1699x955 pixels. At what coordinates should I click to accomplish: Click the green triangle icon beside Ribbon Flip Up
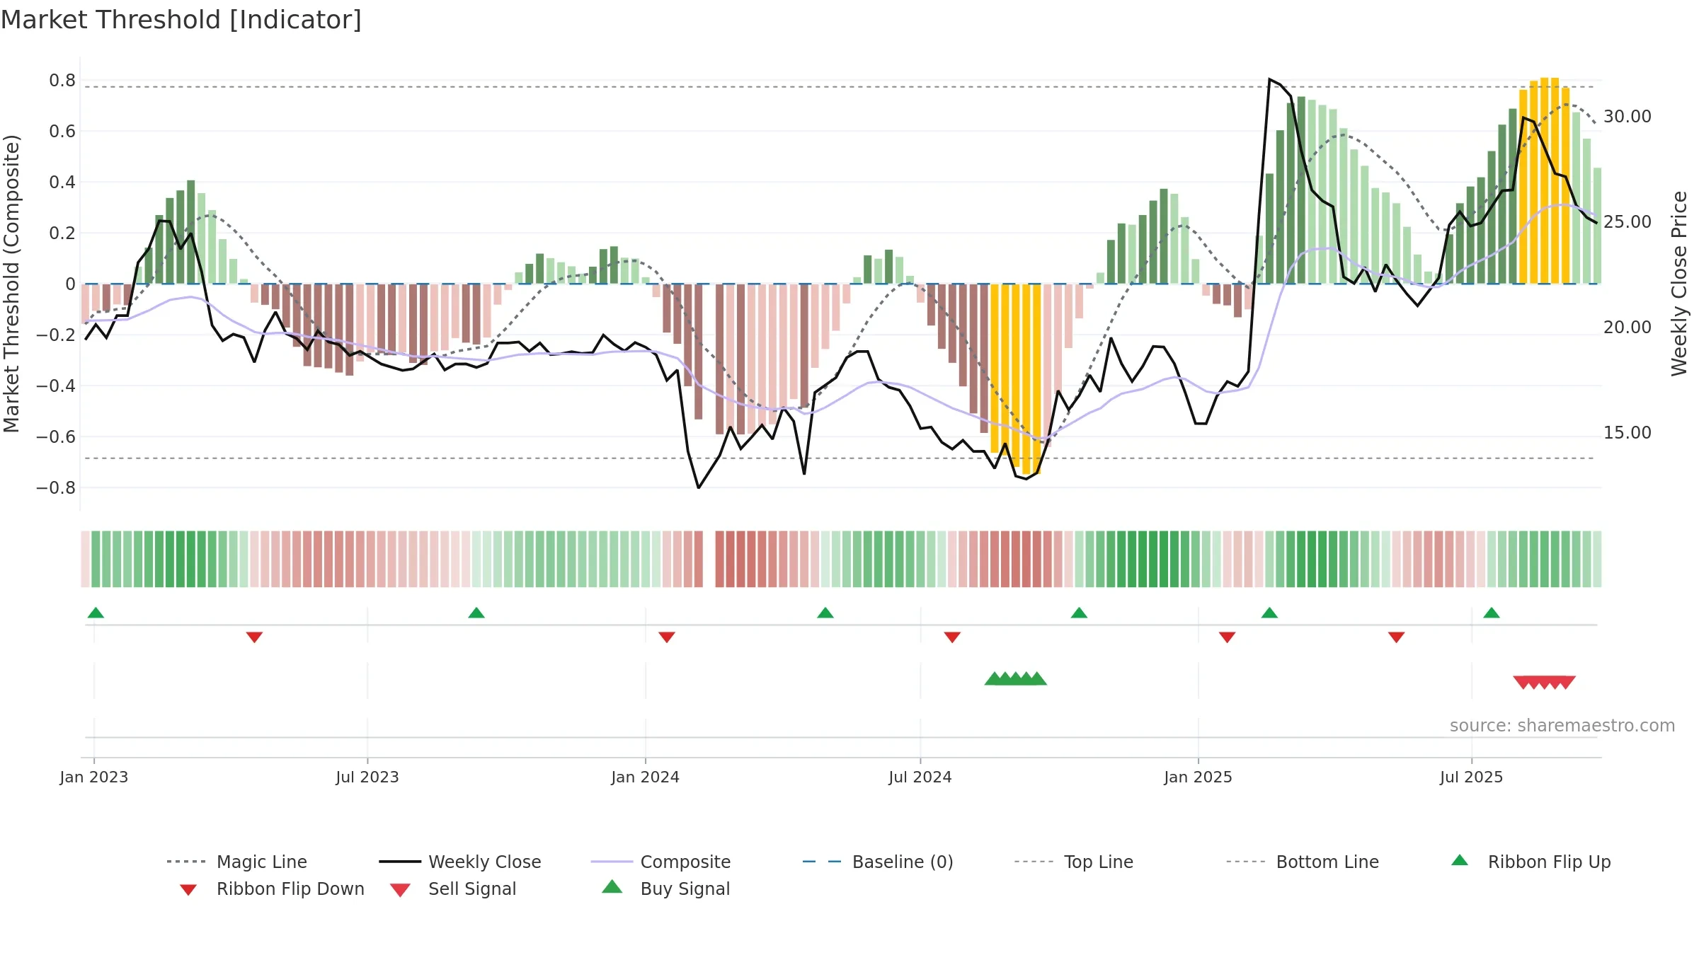click(x=1460, y=860)
